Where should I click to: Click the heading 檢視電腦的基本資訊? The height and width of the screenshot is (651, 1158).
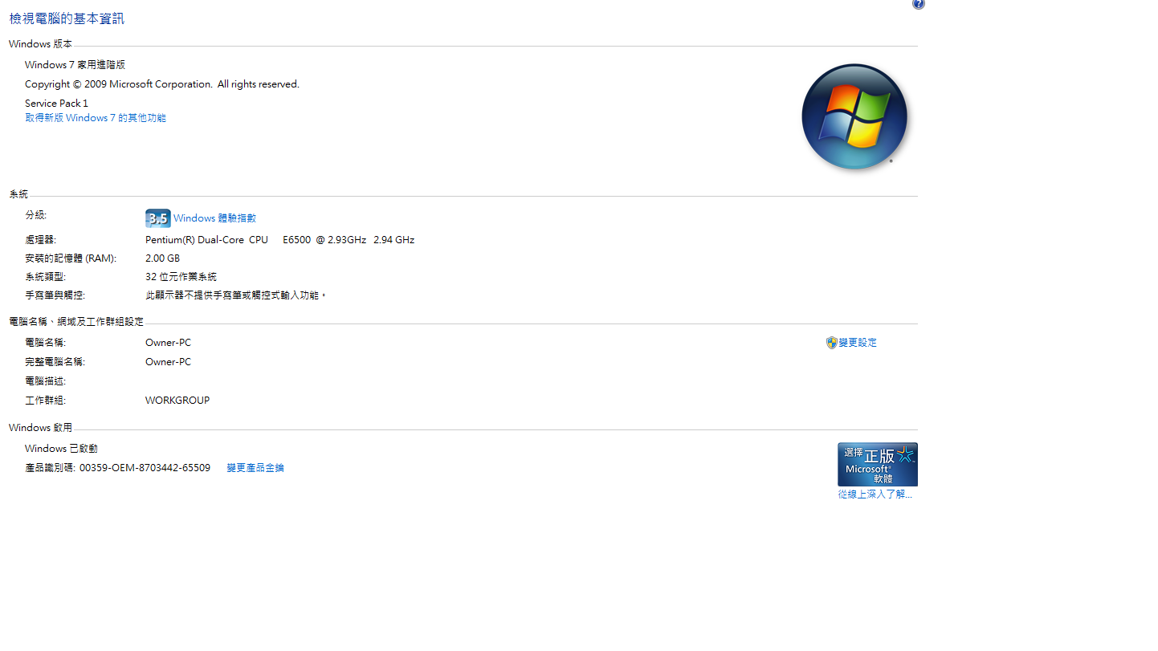coord(67,18)
